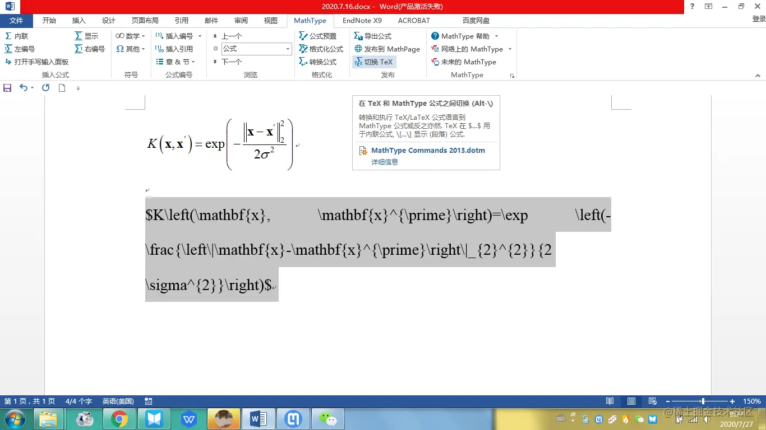
Task: Open the 网络上的 MathType dropdown
Action: point(472,49)
